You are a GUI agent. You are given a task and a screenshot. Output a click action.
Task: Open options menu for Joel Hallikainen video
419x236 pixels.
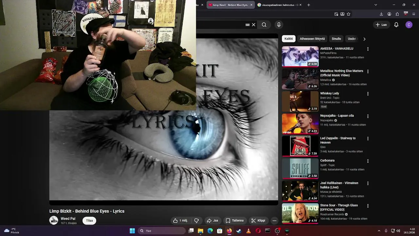coord(368,183)
